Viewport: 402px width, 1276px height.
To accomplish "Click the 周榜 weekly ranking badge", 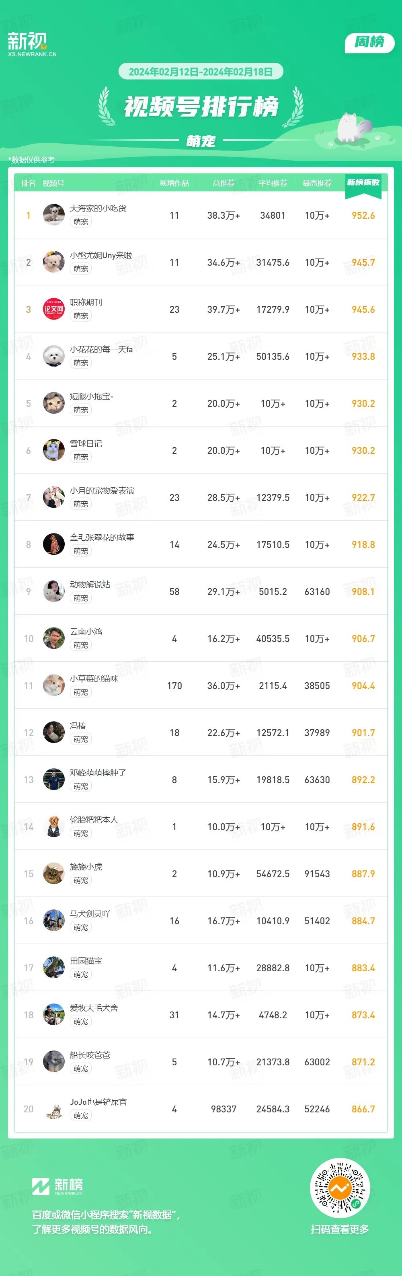I will [369, 43].
